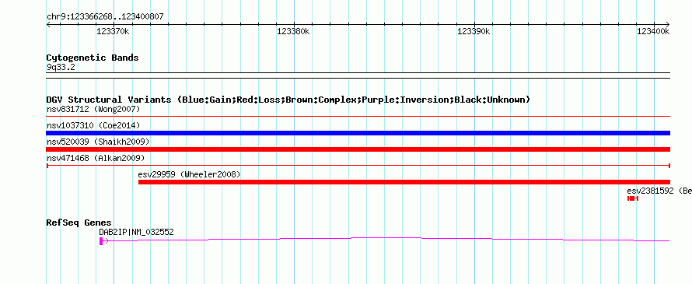Select the thin red nsv831712 loss line

coord(358,117)
